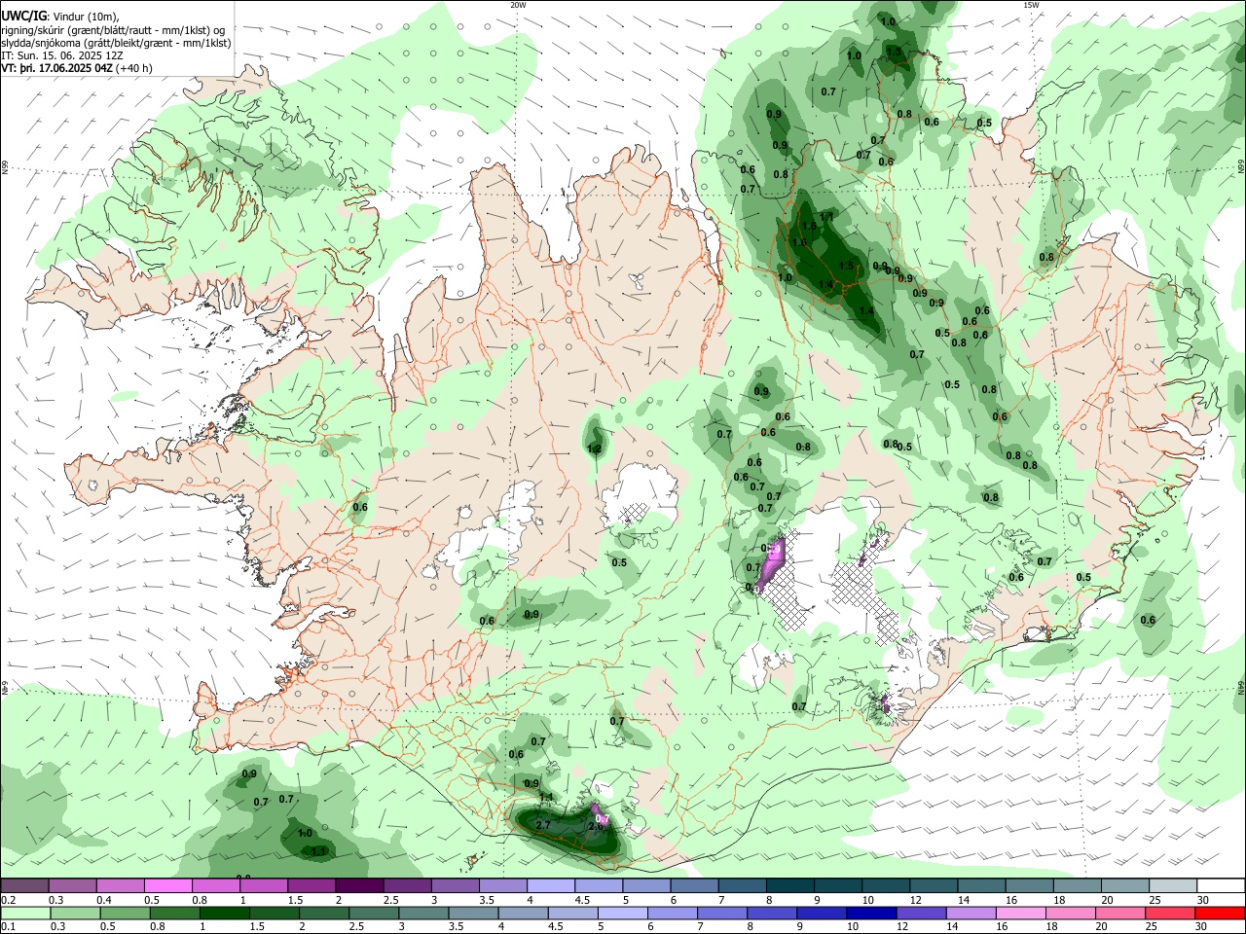Click the 'slydda/snjókoma' legend description line
This screenshot has height=934, width=1246.
point(116,43)
